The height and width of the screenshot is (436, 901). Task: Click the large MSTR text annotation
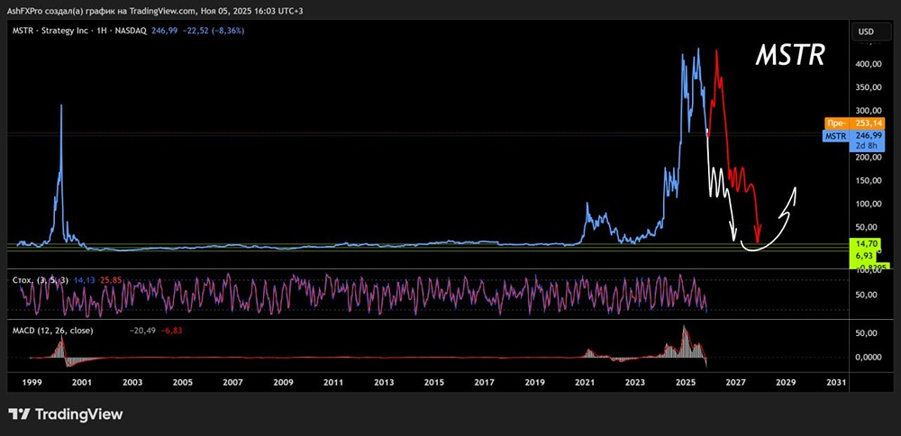[788, 57]
